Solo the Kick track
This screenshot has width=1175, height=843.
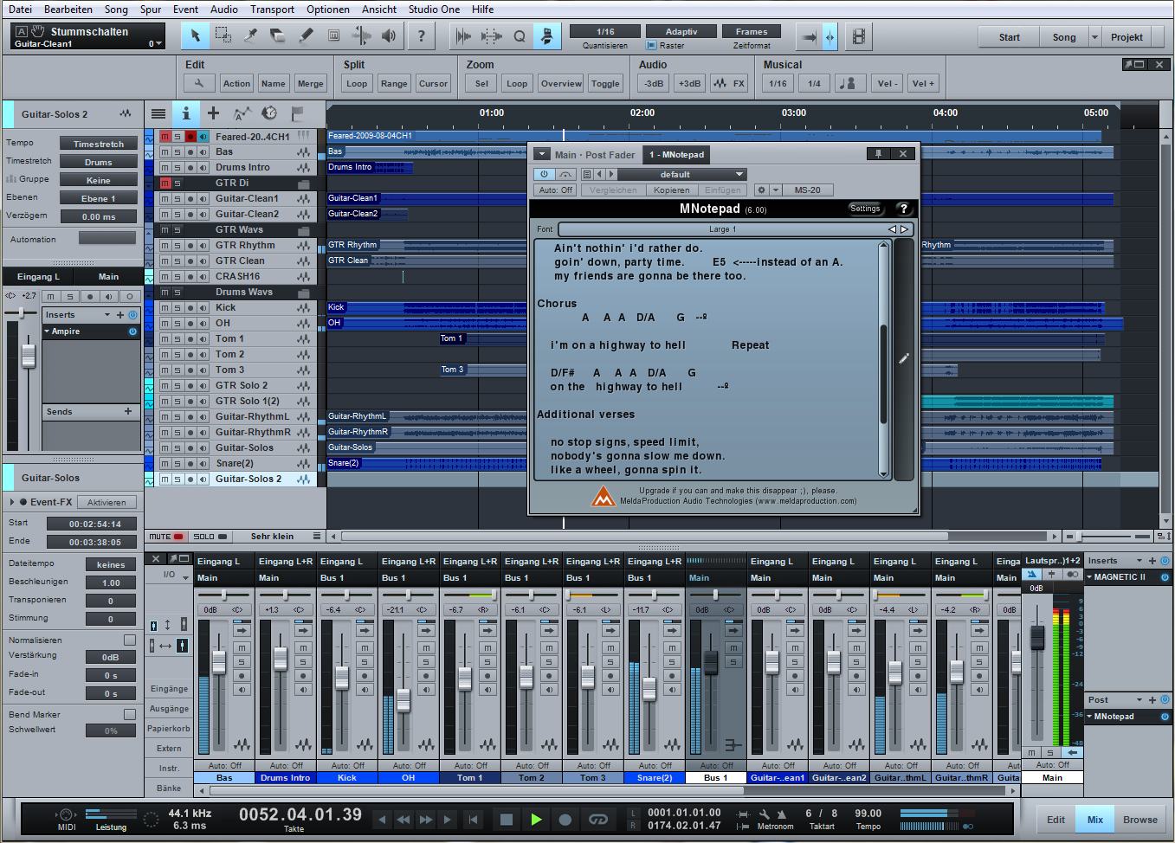click(x=178, y=308)
